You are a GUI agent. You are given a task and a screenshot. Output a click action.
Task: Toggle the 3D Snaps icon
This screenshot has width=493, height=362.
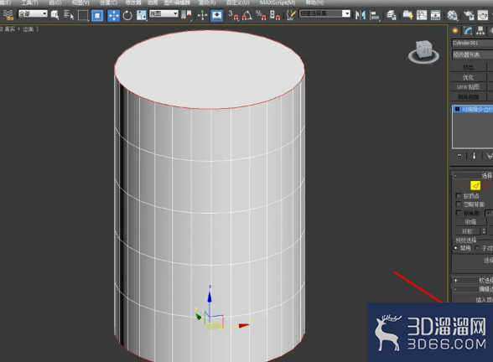tap(233, 15)
